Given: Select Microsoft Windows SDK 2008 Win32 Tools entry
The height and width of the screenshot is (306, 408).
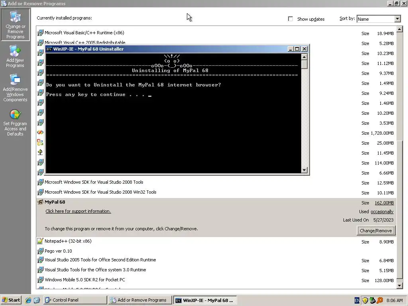Looking at the screenshot, I should tap(100, 192).
